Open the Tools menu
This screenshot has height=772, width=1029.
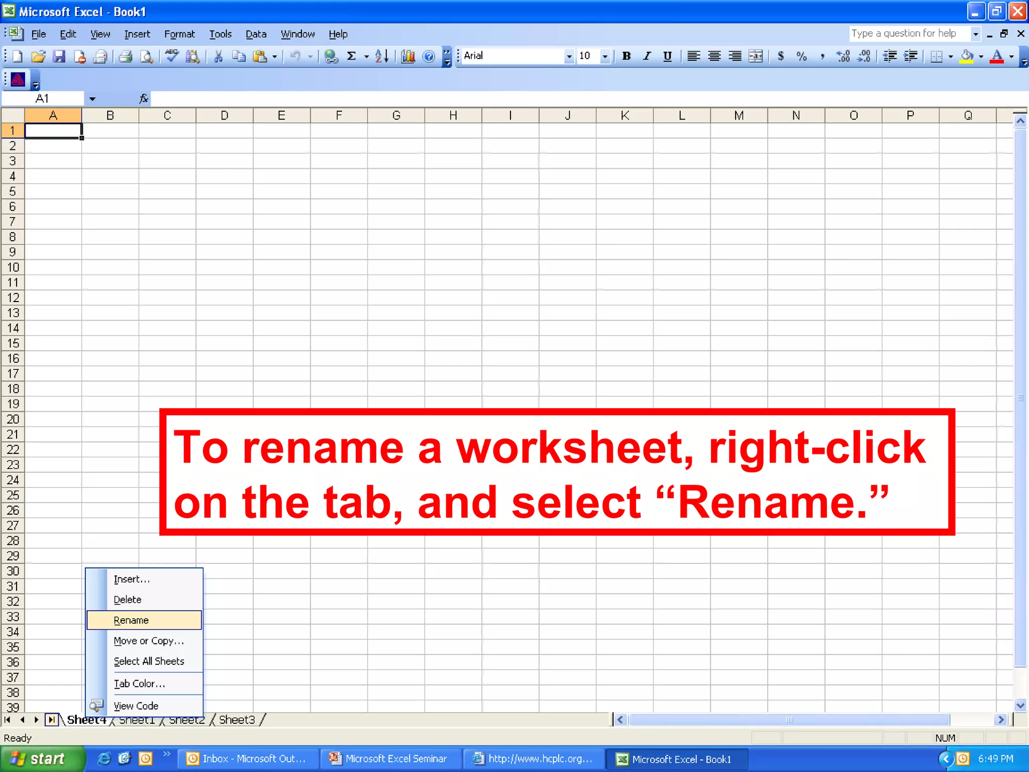pos(220,34)
